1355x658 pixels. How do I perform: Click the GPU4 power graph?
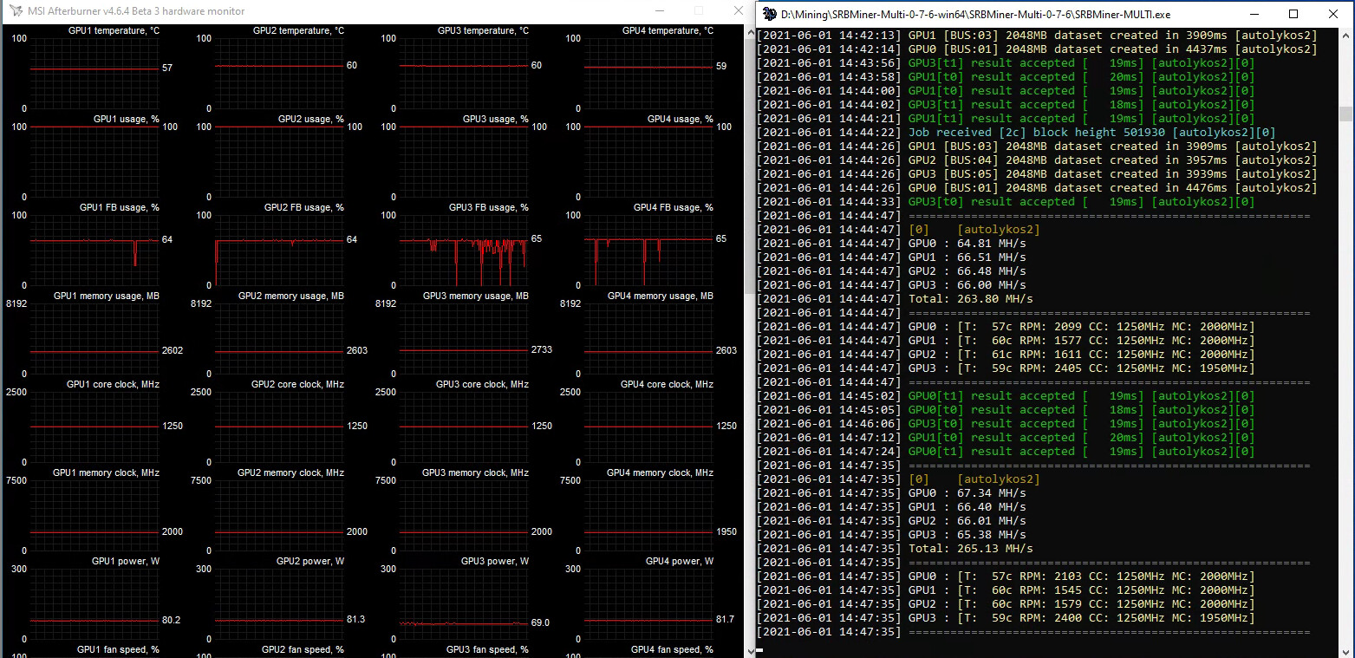point(648,604)
